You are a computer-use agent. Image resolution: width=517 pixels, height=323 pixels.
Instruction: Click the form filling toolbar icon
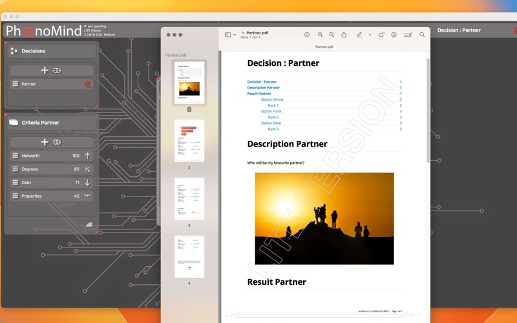click(408, 35)
